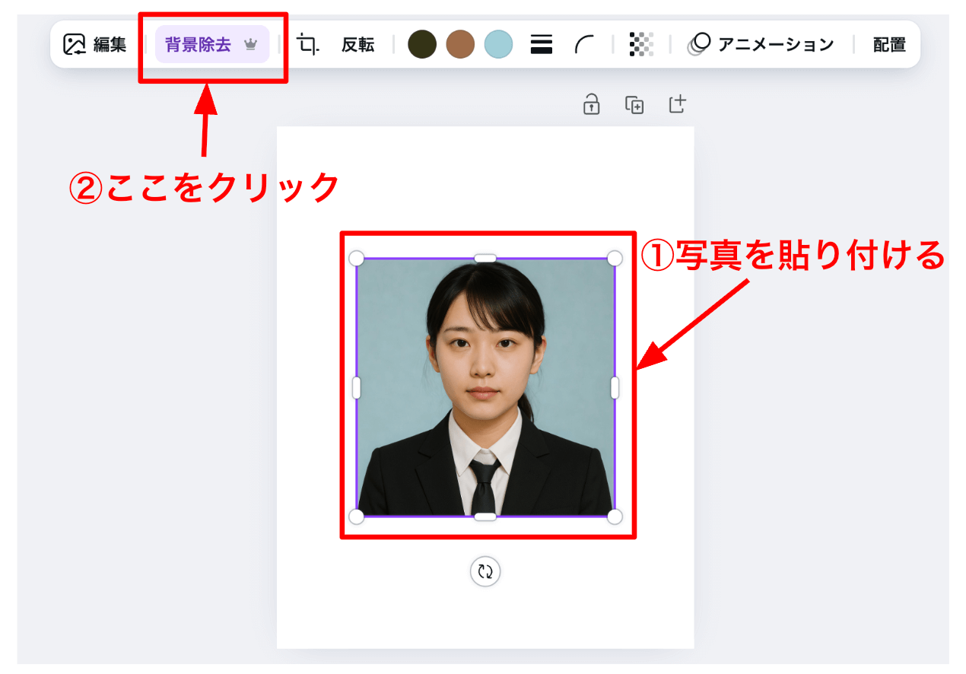The height and width of the screenshot is (674, 966).
Task: Click the bottom-left corner resize handle
Action: pyautogui.click(x=357, y=517)
